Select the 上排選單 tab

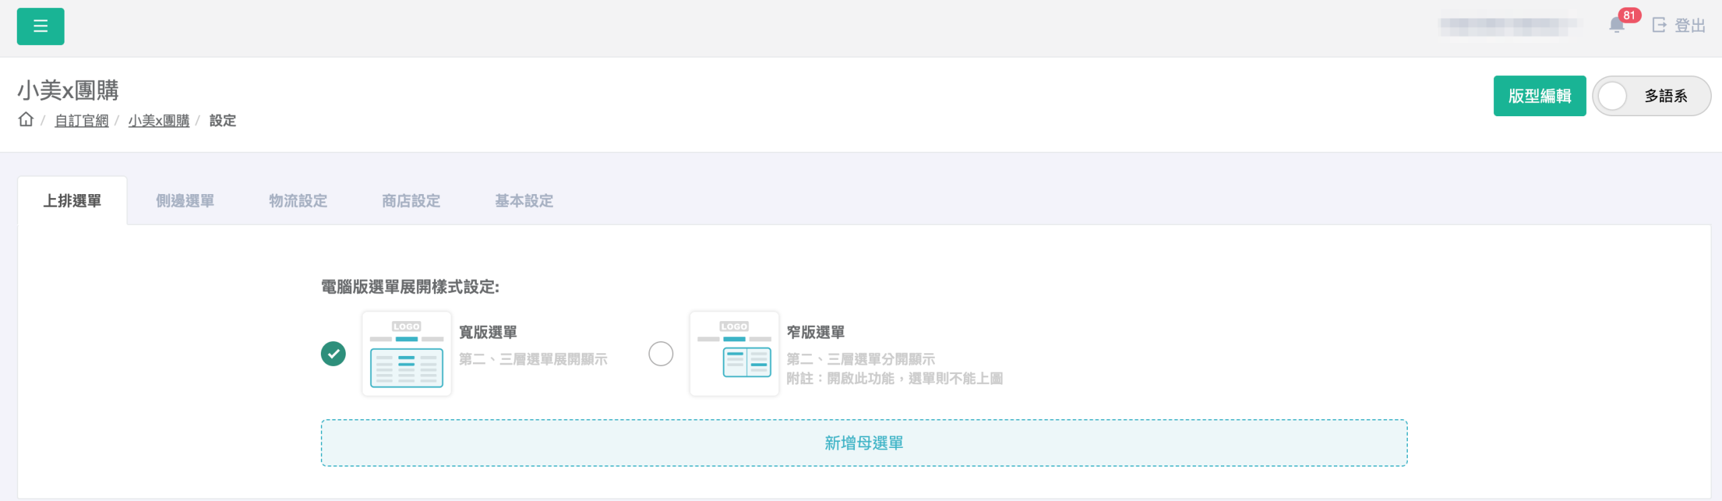(72, 201)
